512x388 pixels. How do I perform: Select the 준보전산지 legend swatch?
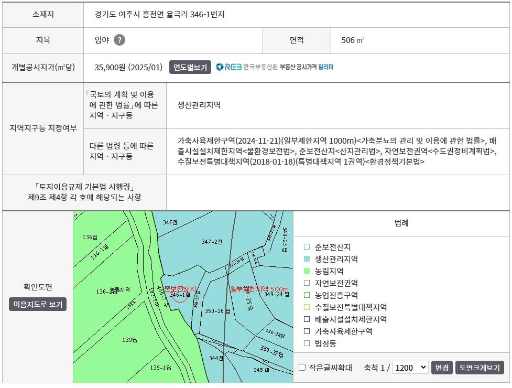tap(307, 247)
